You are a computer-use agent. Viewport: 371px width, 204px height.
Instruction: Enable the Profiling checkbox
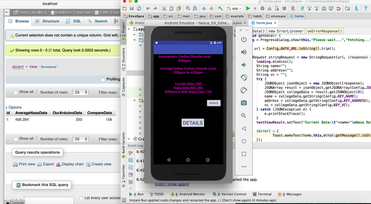103,79
